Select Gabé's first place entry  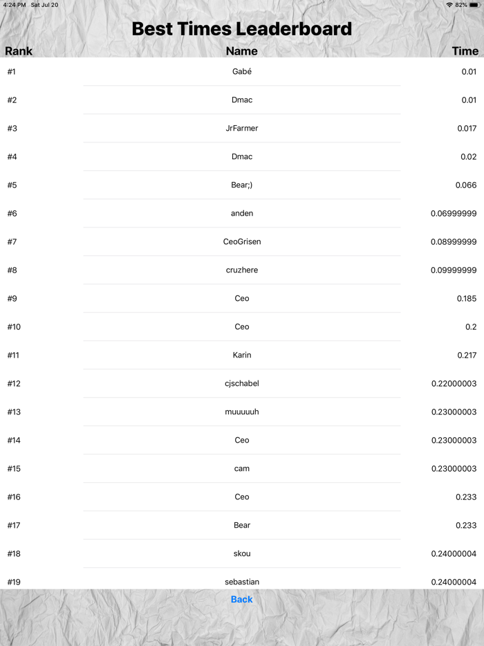pos(242,71)
